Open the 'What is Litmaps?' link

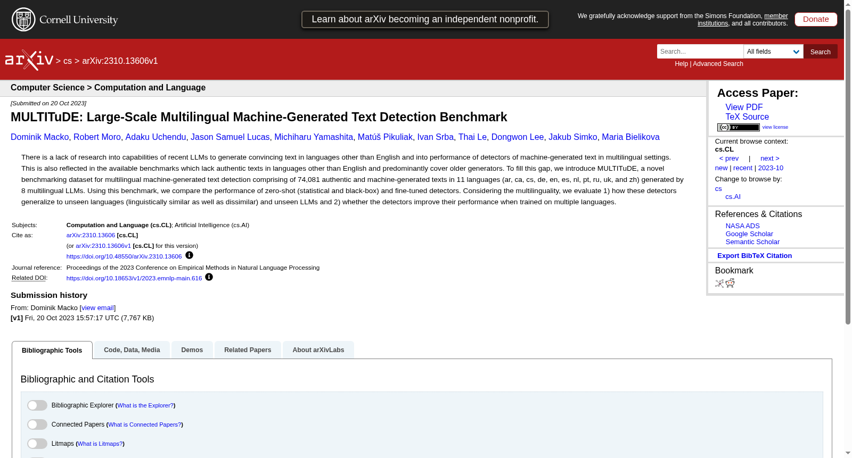click(100, 444)
